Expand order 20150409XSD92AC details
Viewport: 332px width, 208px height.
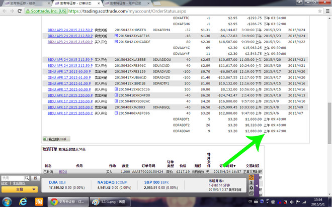116,101
